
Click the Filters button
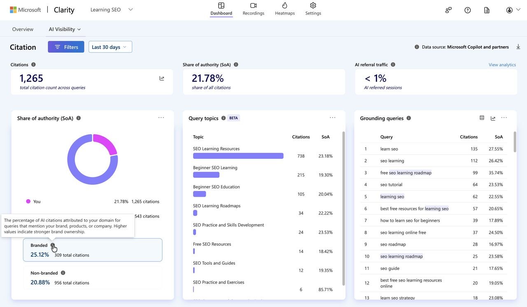(x=66, y=47)
